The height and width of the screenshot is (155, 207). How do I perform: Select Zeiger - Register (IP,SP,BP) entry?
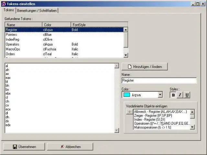[162, 116]
